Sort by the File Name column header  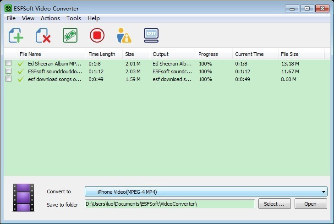pos(51,54)
